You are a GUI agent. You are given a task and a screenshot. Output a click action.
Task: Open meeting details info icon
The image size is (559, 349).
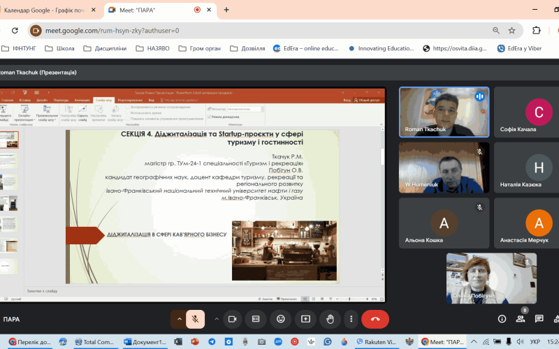tap(502, 319)
